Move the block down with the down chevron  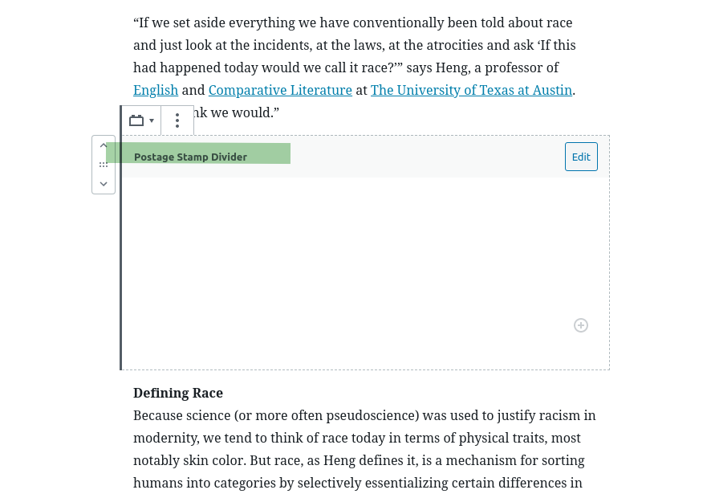click(x=104, y=184)
